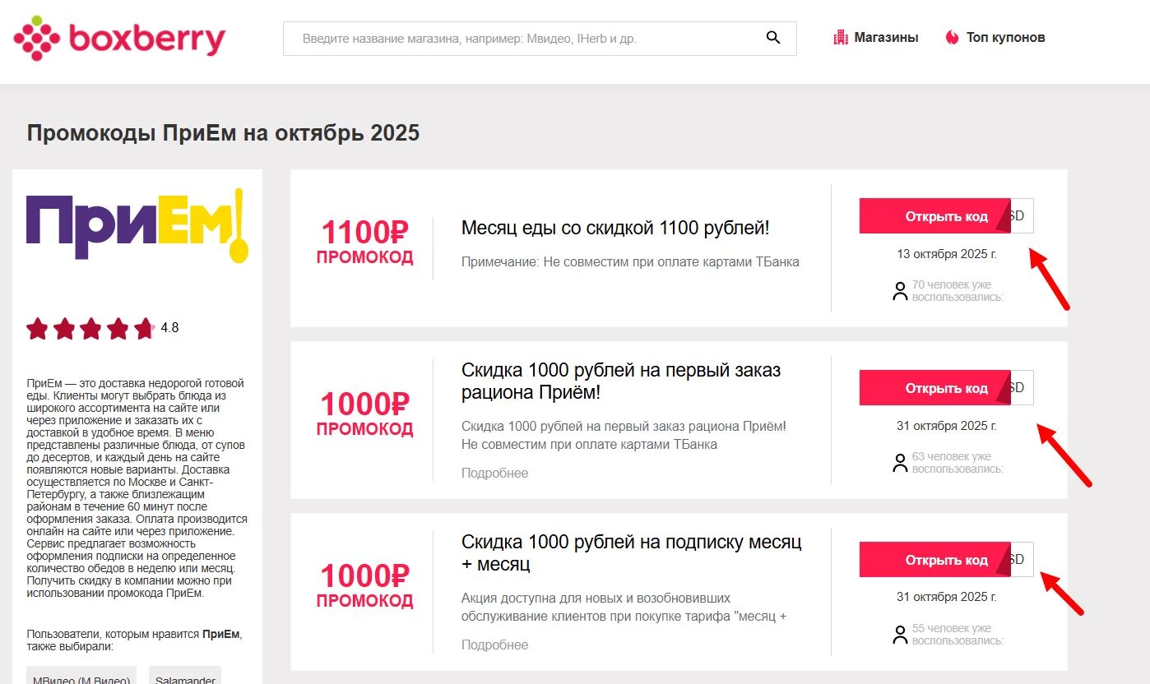This screenshot has width=1150, height=684.
Task: Click the building icon beside Магазины
Action: 840,36
